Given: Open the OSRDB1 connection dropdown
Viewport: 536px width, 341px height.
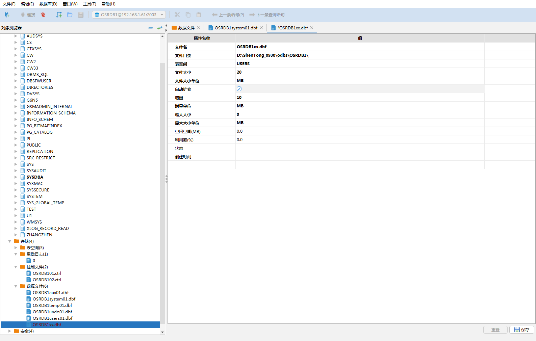Looking at the screenshot, I should [162, 15].
